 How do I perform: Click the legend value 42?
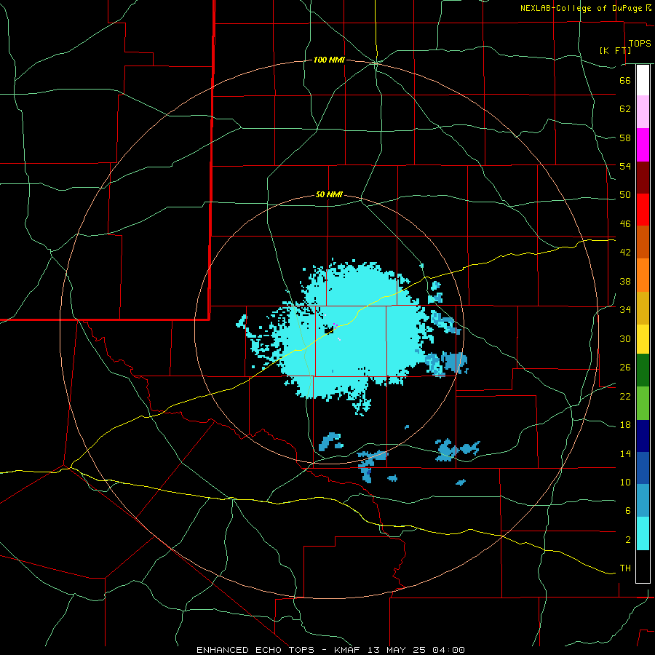click(x=625, y=253)
